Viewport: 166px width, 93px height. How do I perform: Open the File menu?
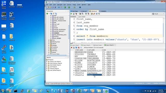(47, 5)
